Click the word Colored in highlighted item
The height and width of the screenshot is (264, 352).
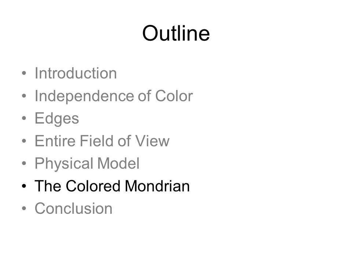click(x=93, y=186)
